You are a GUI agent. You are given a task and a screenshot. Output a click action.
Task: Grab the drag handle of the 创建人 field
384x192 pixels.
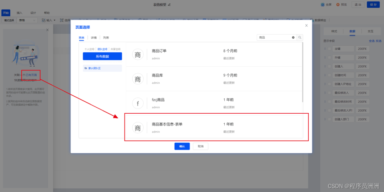click(x=325, y=66)
